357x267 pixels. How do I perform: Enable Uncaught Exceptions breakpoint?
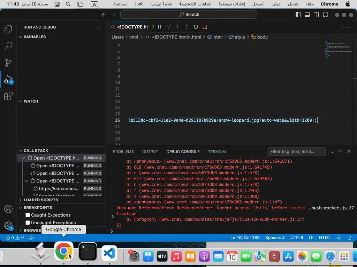tap(28, 222)
